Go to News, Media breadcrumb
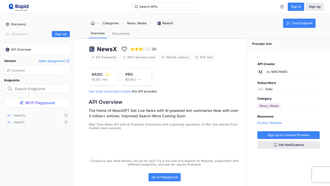 [137, 23]
